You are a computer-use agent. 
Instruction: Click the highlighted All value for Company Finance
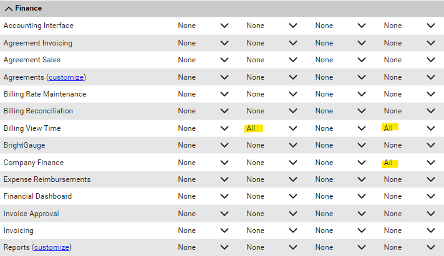[x=388, y=163]
